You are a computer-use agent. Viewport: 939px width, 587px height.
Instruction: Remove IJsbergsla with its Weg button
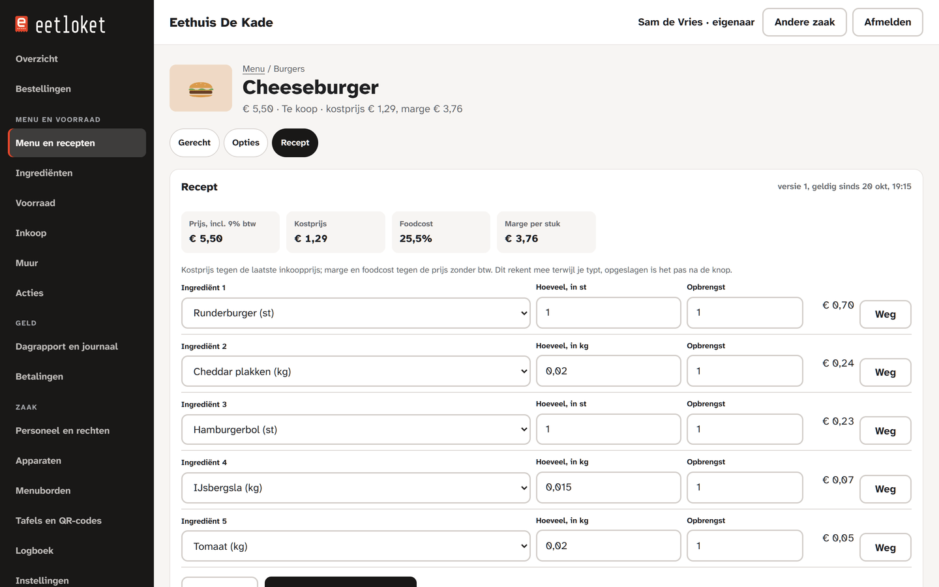pyautogui.click(x=885, y=489)
